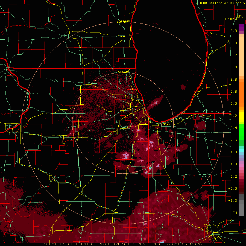Click the [PHAS] label above the scale
Screen dimensions: 246x246
tap(231, 19)
